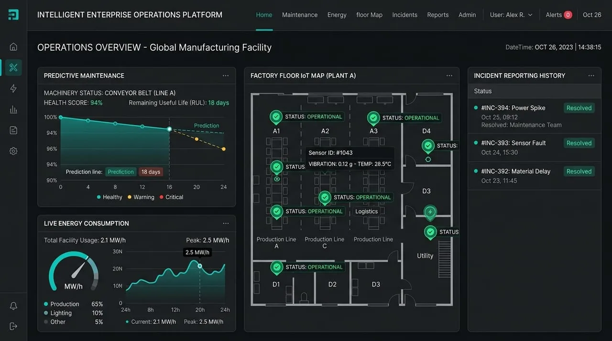Click the last yellow point on health chart
612x341 pixels.
pos(223,149)
